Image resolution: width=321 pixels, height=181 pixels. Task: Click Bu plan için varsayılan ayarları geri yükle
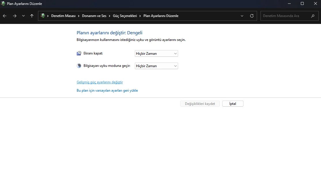107,90
